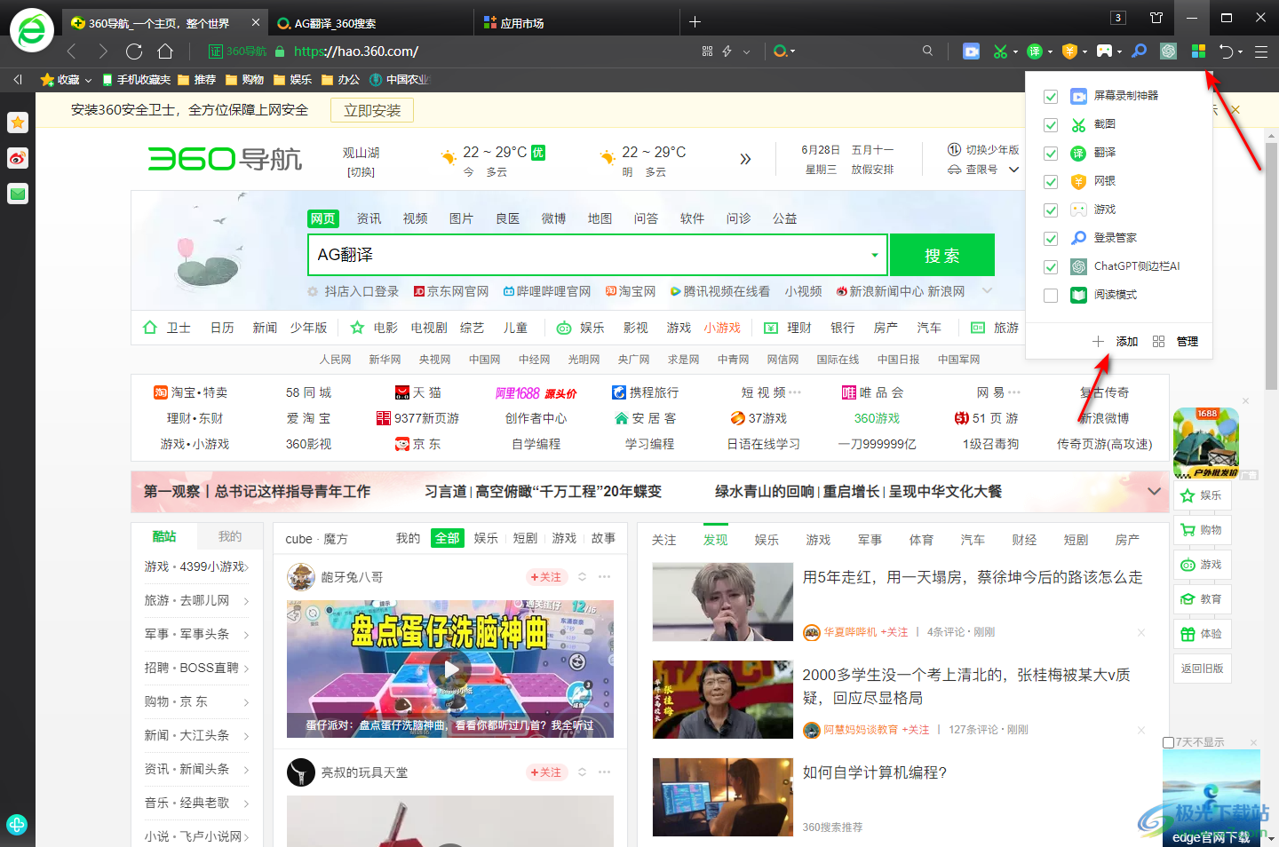The height and width of the screenshot is (847, 1279).
Task: Open the browser home page
Action: tap(165, 51)
